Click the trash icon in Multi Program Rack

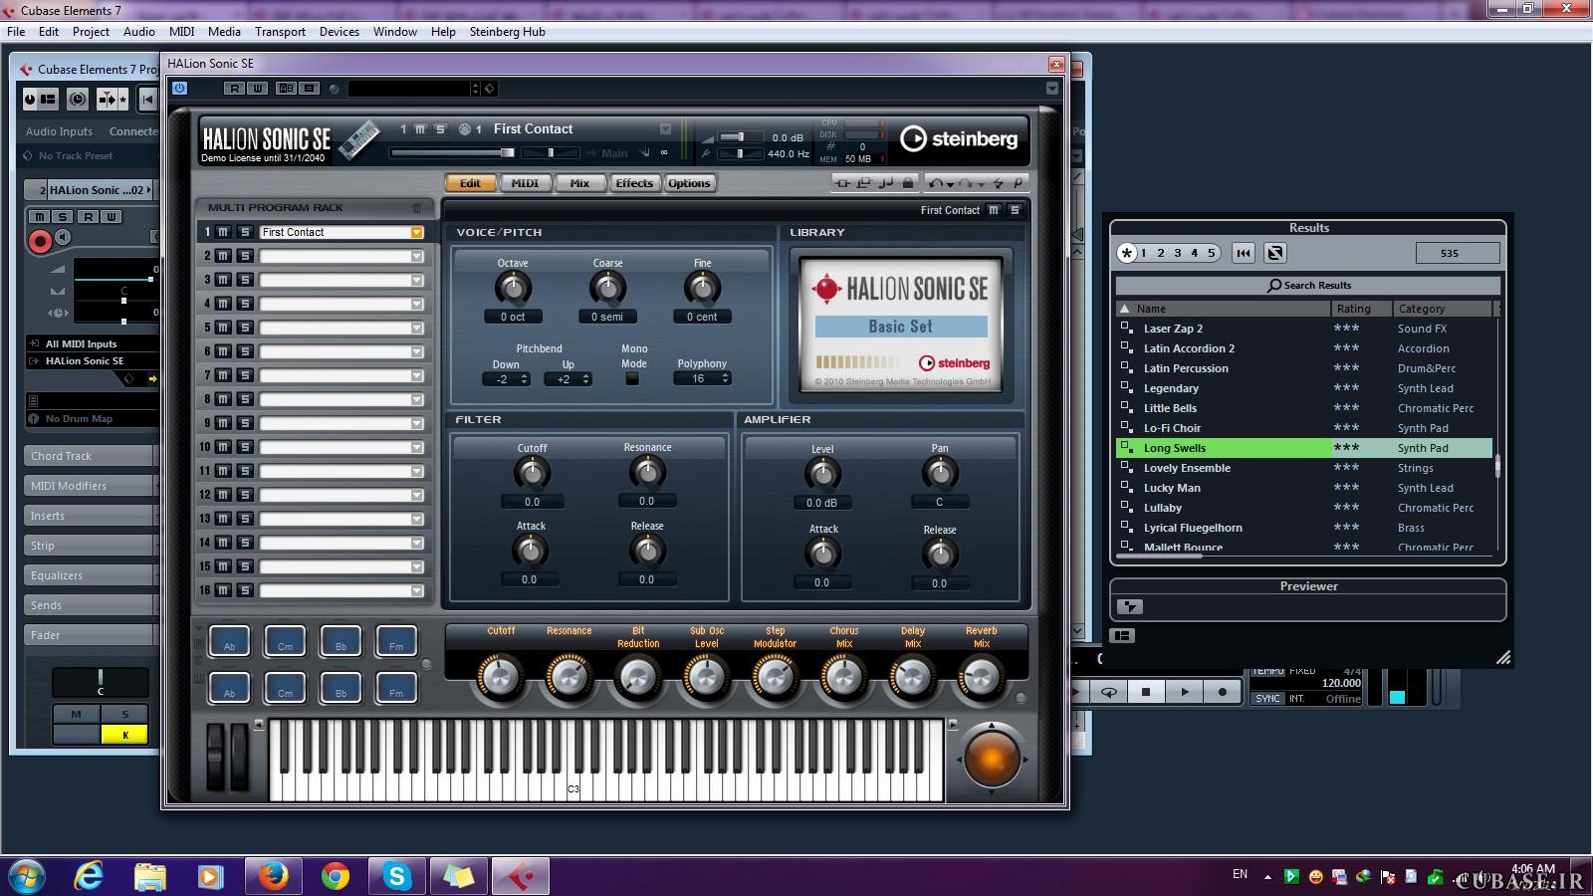[416, 208]
